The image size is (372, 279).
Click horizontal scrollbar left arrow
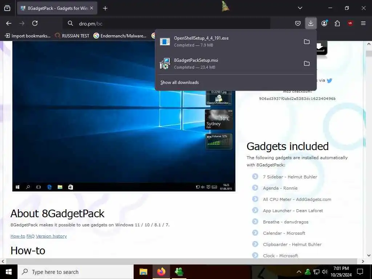(x=3, y=261)
